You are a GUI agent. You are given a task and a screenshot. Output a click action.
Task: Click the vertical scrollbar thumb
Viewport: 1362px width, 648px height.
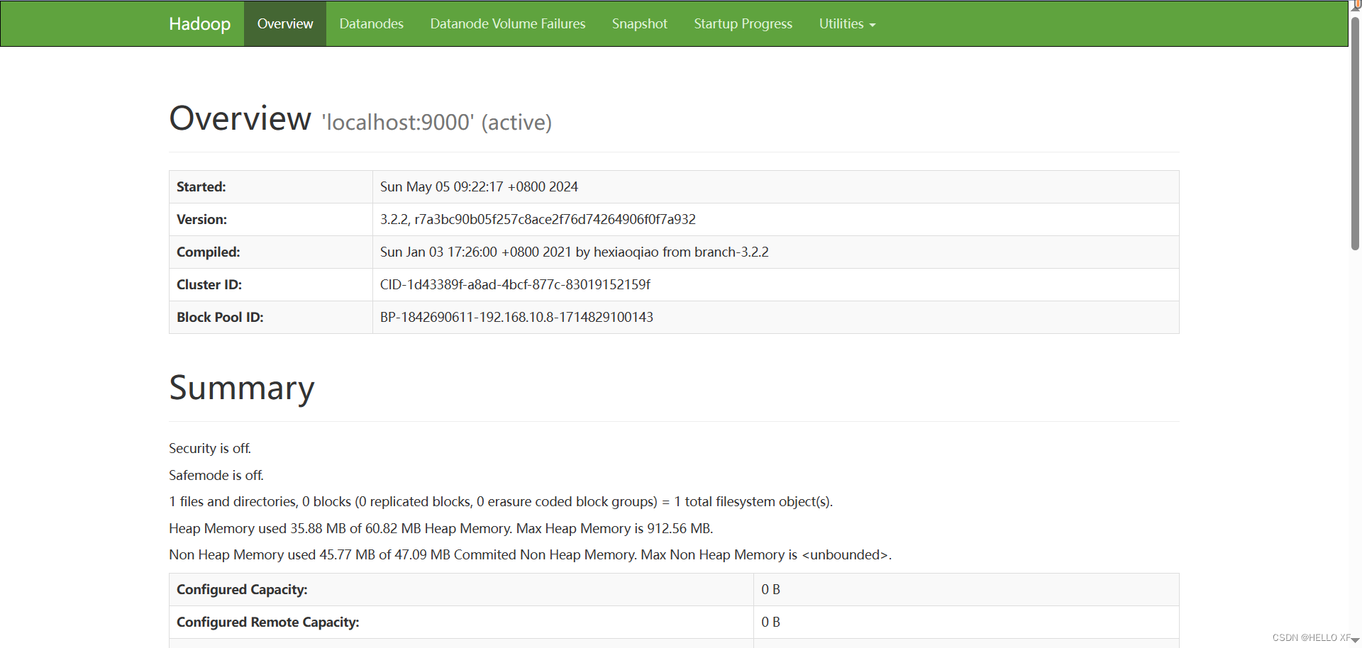[x=1355, y=133]
